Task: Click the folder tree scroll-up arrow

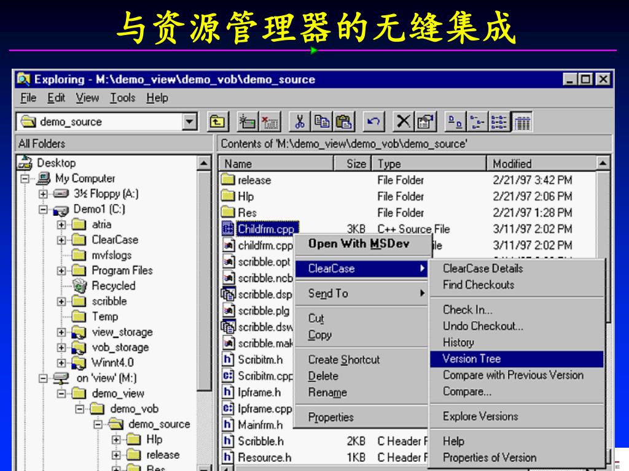Action: 204,163
